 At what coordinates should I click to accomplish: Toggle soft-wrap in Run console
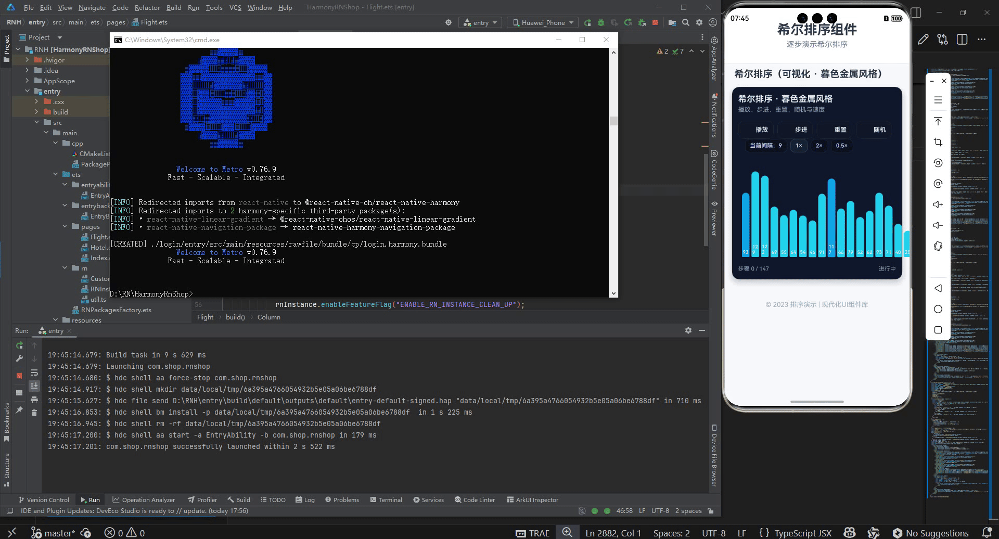click(x=34, y=373)
